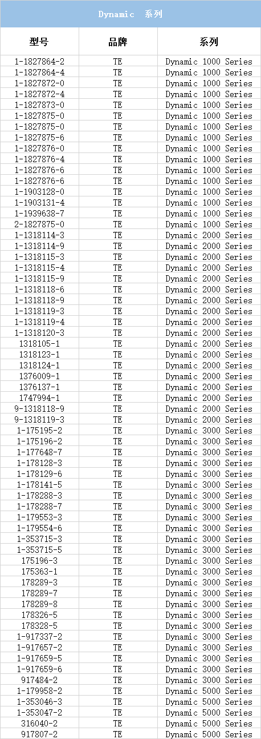261x739 pixels.
Task: Click part number 175363-1
Action: point(39,572)
